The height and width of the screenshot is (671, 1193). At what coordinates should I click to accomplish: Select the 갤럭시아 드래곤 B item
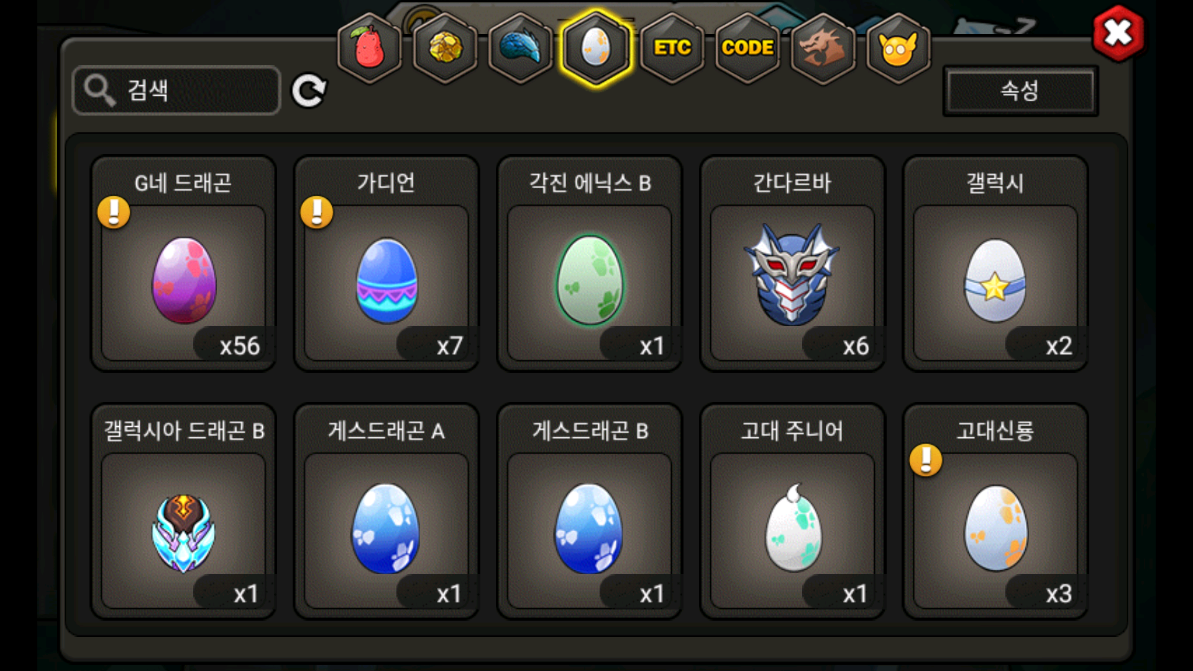coord(183,511)
